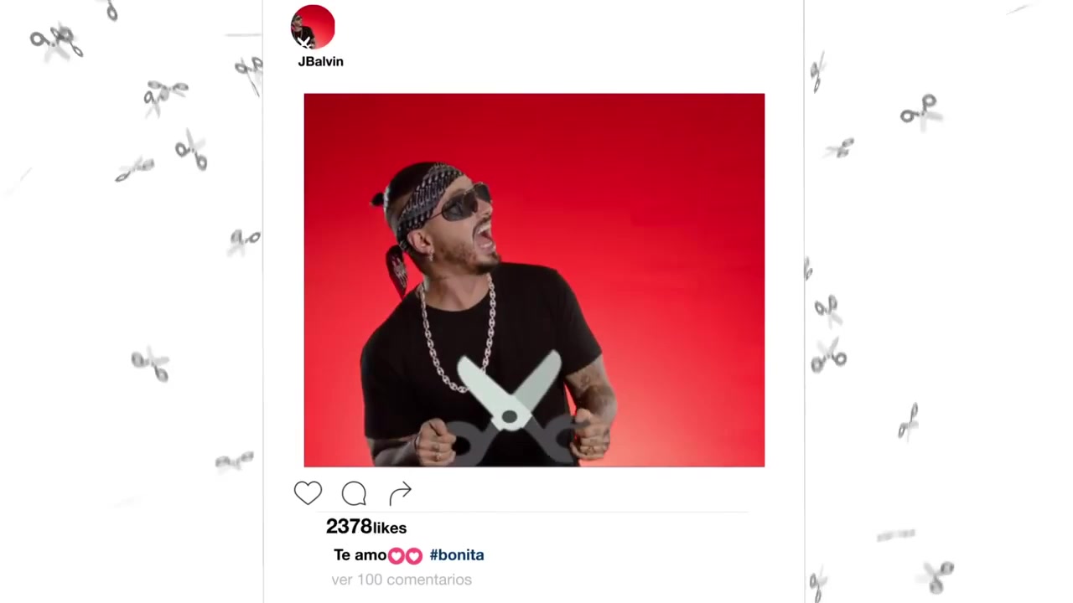This screenshot has width=1073, height=603.
Task: Tap the pink heart emojis in the caption
Action: [405, 555]
